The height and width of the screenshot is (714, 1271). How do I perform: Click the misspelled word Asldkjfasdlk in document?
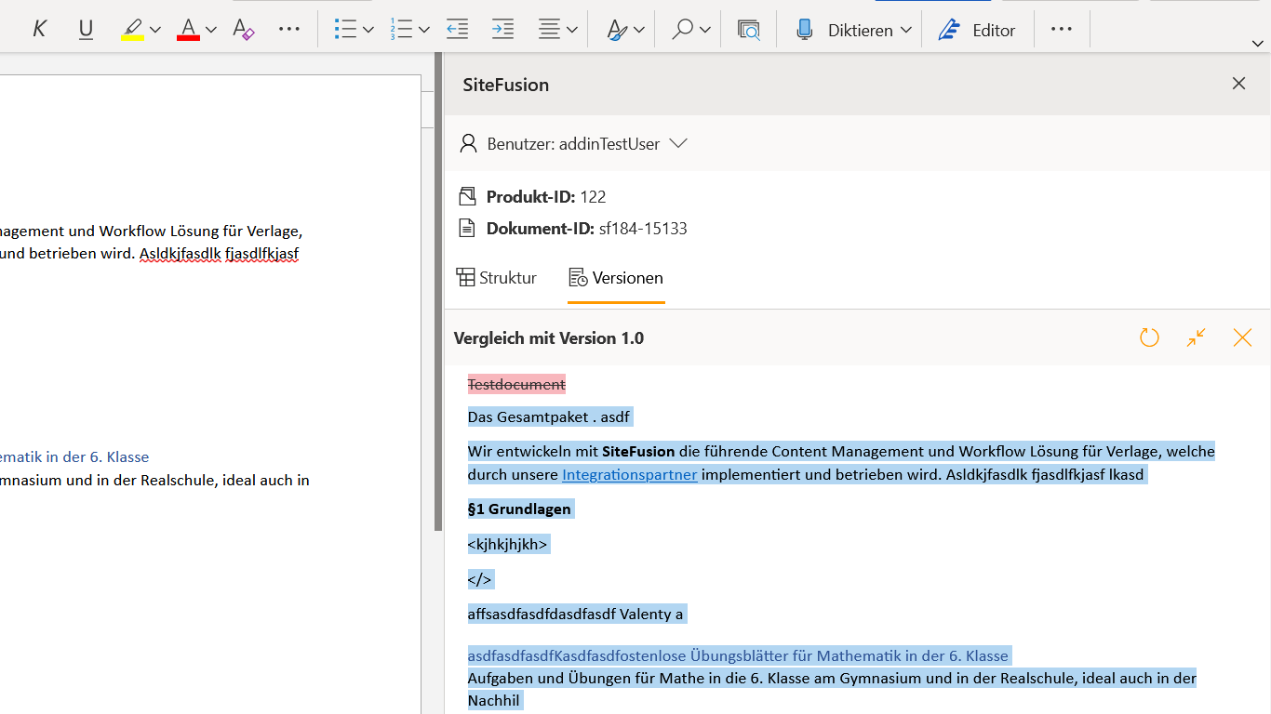pos(180,254)
